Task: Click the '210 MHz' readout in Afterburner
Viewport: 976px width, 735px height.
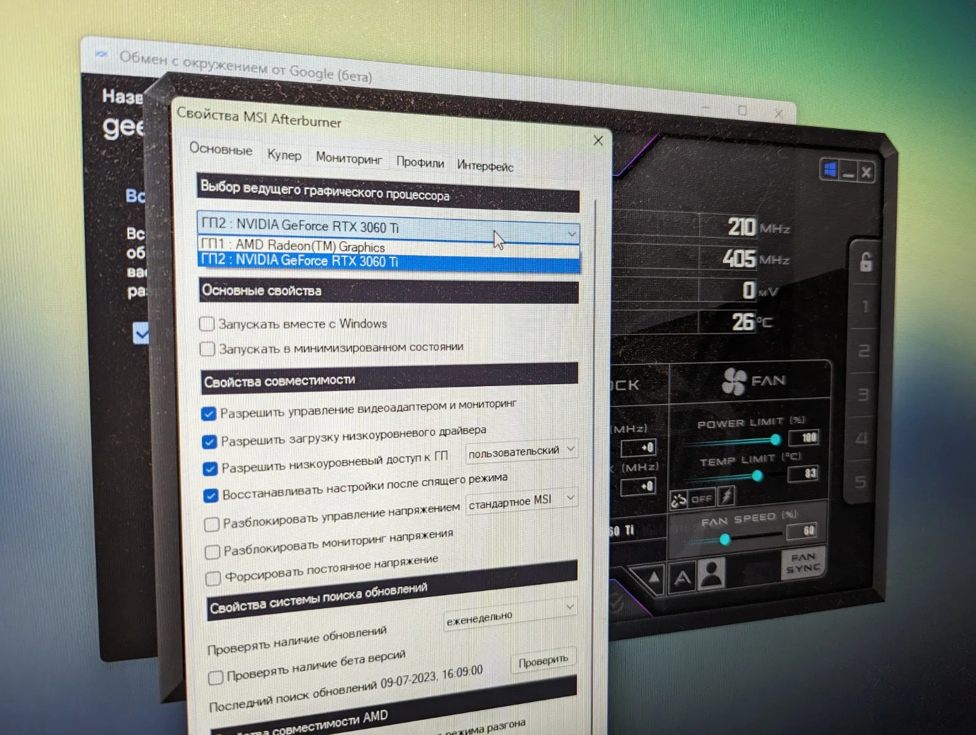Action: 758,227
